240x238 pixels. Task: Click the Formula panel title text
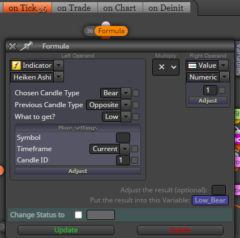coord(55,46)
